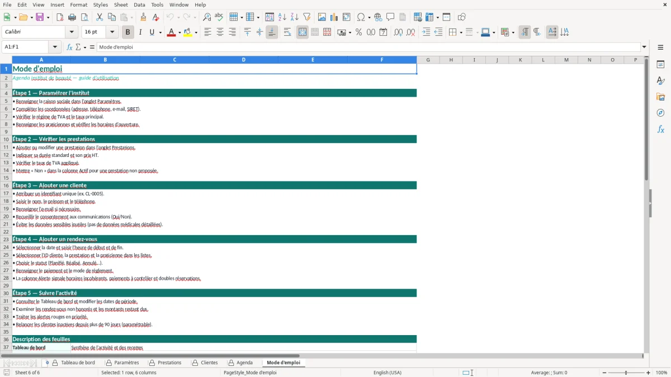The width and height of the screenshot is (671, 377).
Task: Switch to Tableau de bord sheet tab
Action: pyautogui.click(x=73, y=362)
